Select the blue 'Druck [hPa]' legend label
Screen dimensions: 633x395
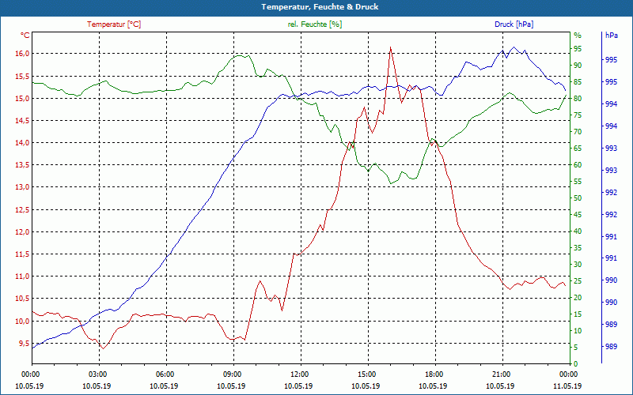click(x=514, y=24)
